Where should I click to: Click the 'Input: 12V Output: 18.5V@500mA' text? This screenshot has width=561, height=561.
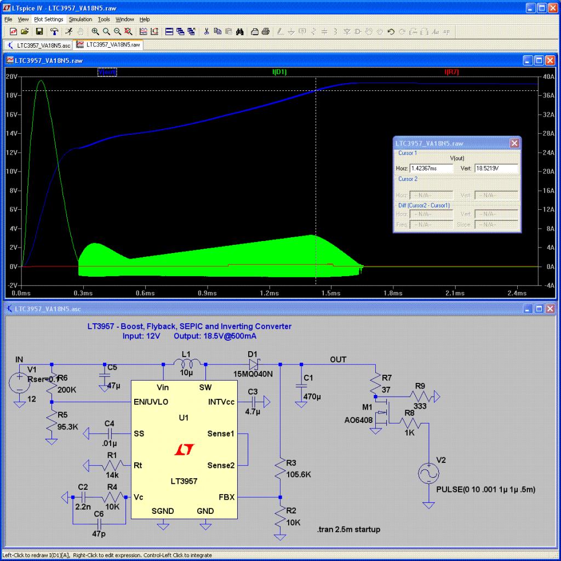pyautogui.click(x=189, y=336)
